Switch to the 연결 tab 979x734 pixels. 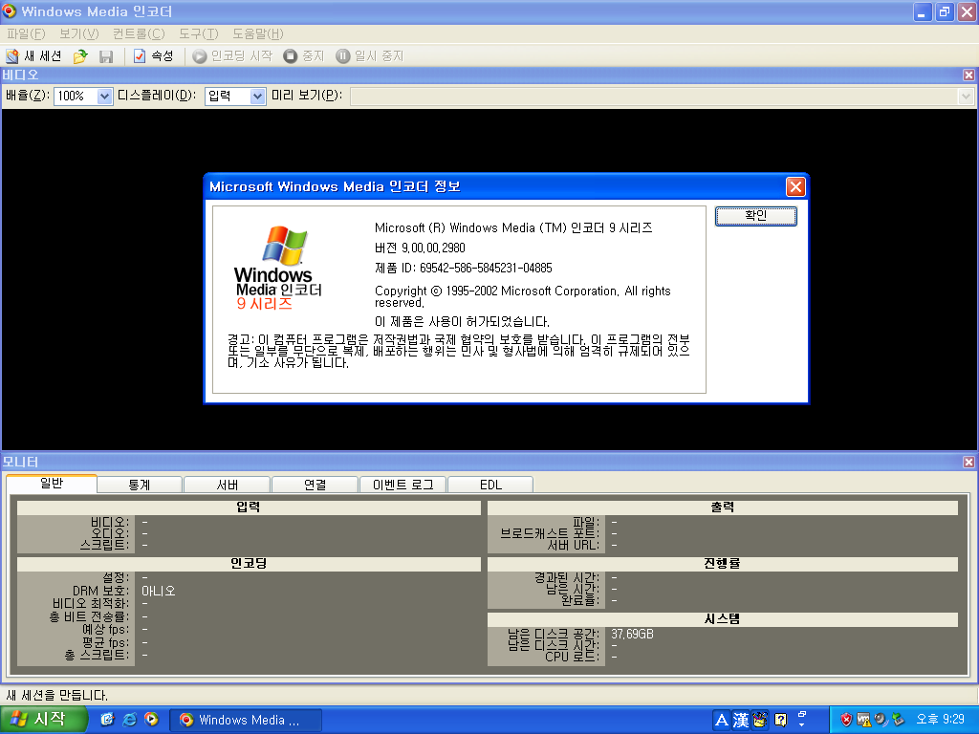(315, 485)
